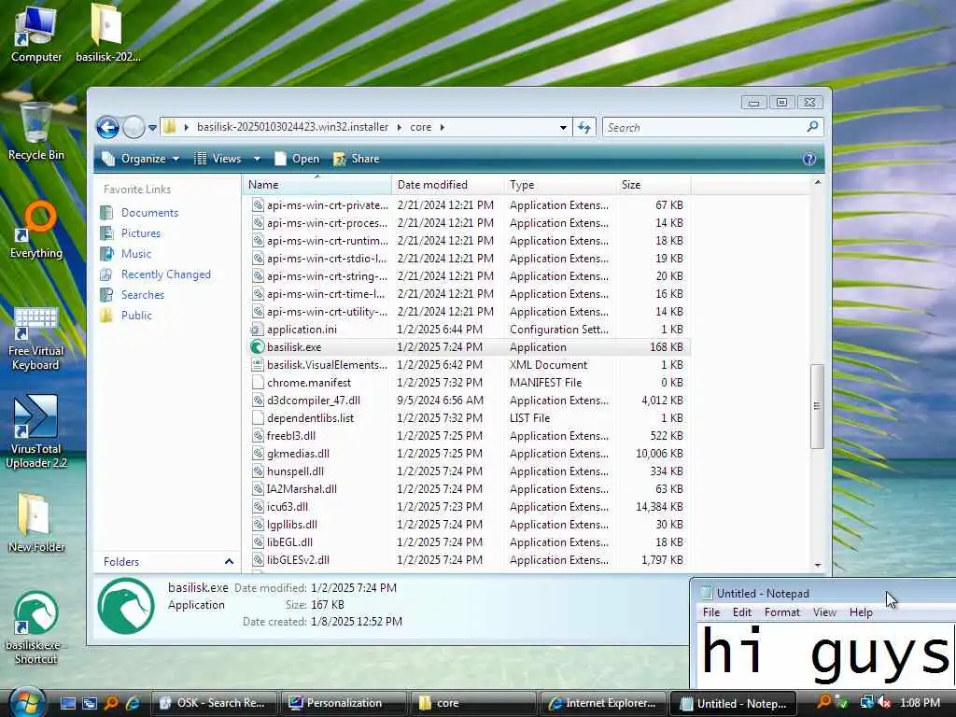Launch Internet Explorer from quick launch

[x=133, y=703]
